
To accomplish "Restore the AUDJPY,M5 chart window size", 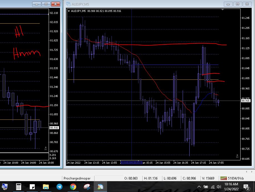I will tap(237, 4).
